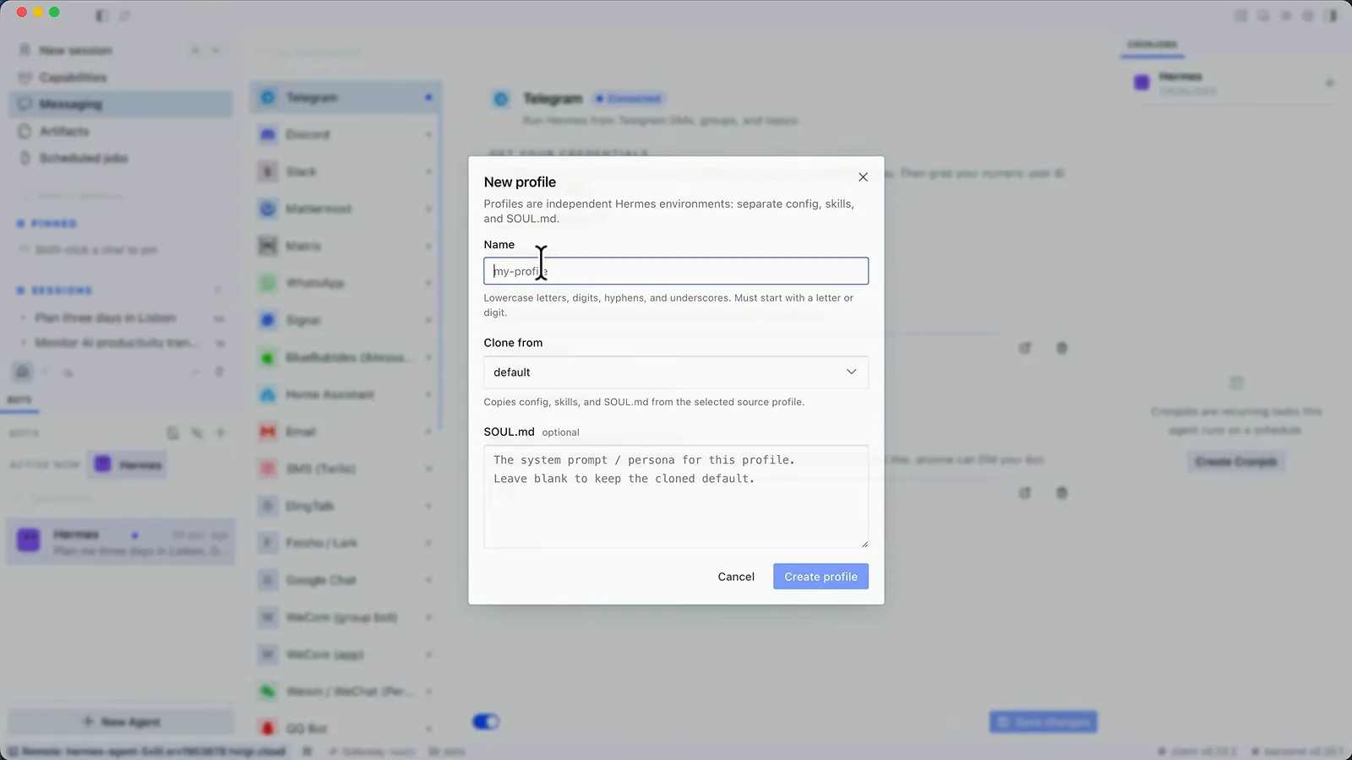Click the Name input field
The image size is (1352, 760).
coord(676,271)
